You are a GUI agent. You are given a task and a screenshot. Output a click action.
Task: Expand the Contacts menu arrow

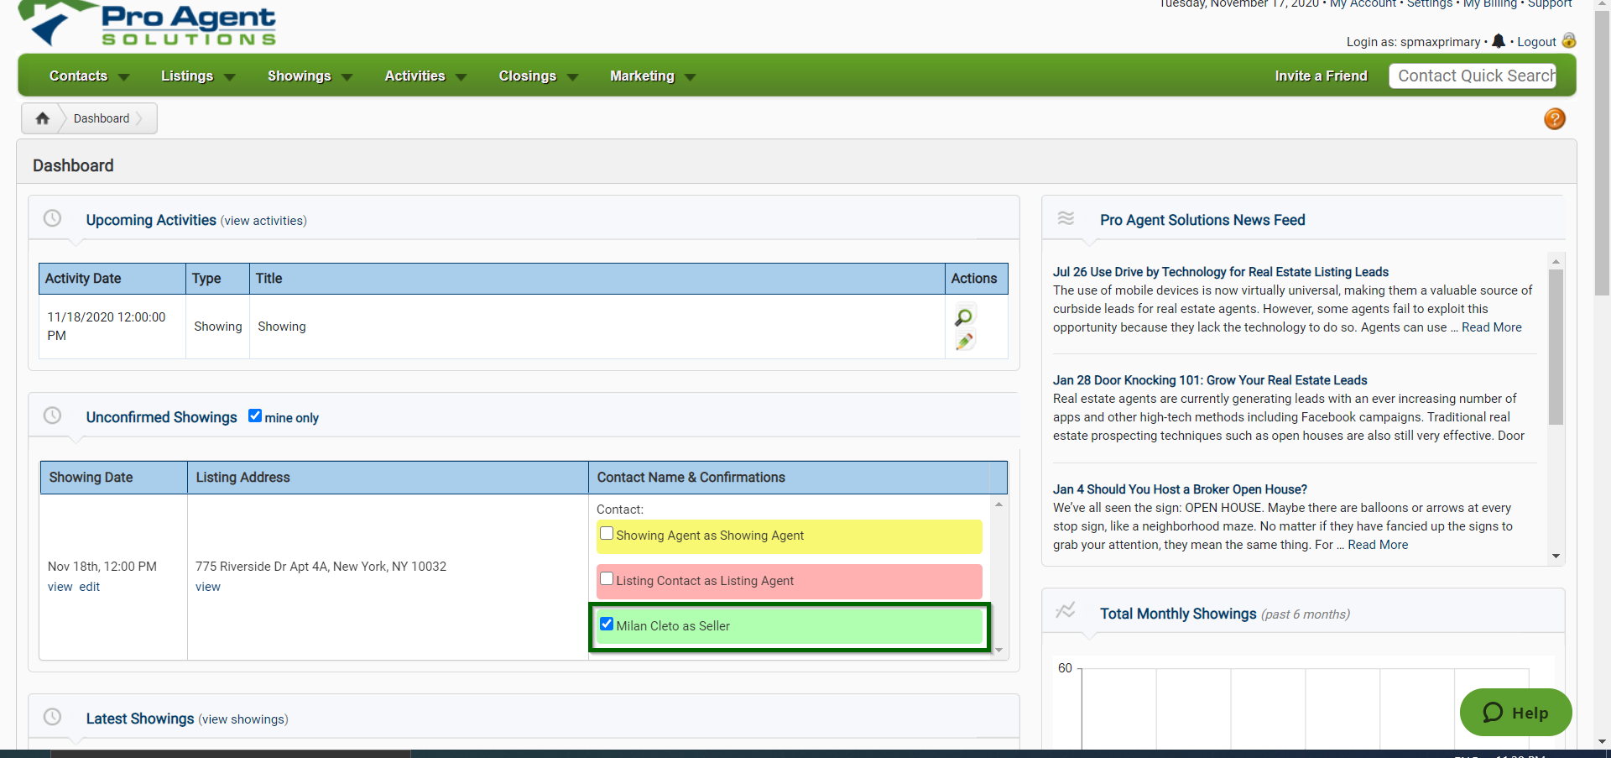click(124, 77)
